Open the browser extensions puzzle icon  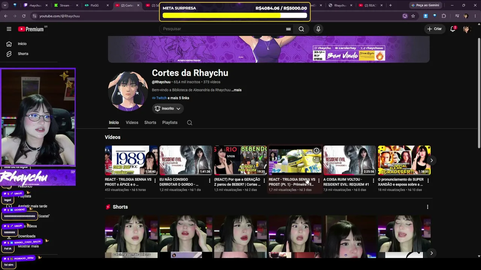(x=444, y=16)
